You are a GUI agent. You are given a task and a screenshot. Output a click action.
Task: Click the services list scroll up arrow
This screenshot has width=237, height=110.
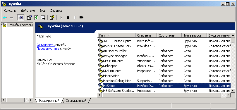point(233,35)
